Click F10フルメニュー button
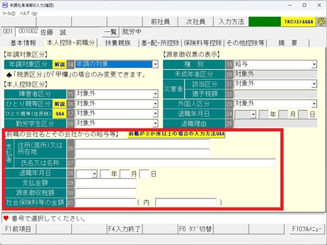The image size is (327, 245). (x=307, y=229)
